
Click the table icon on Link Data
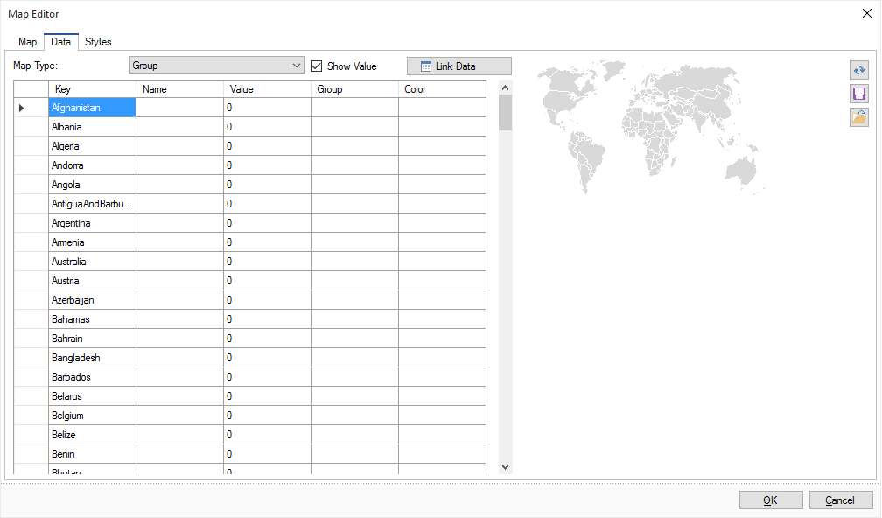[426, 66]
